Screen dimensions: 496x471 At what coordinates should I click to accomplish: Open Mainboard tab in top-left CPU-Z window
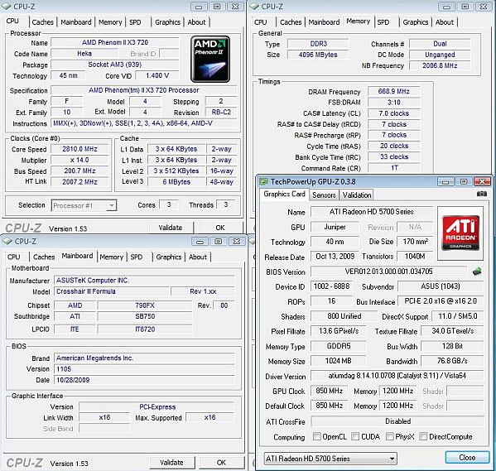click(x=76, y=22)
